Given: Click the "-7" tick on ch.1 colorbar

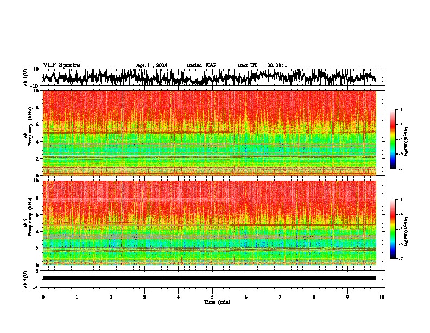Looking at the screenshot, I should pyautogui.click(x=400, y=169).
